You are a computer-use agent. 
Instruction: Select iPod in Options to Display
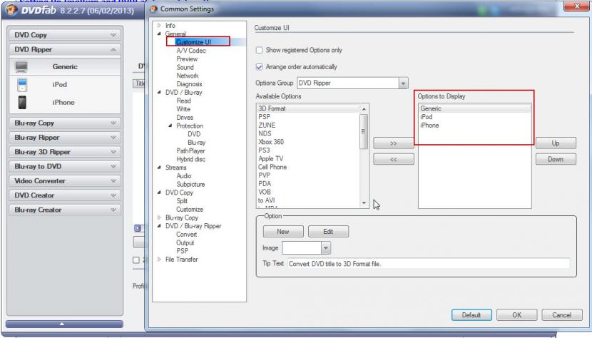point(474,117)
